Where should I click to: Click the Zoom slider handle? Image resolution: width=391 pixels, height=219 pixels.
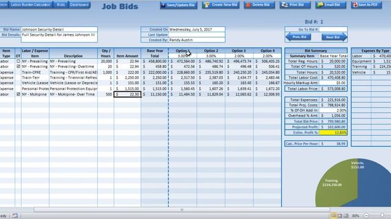pyautogui.click(x=382, y=216)
